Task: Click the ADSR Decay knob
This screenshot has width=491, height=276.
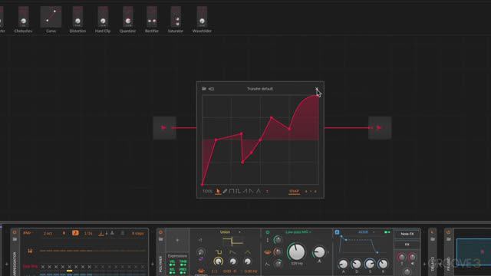Action: point(356,264)
